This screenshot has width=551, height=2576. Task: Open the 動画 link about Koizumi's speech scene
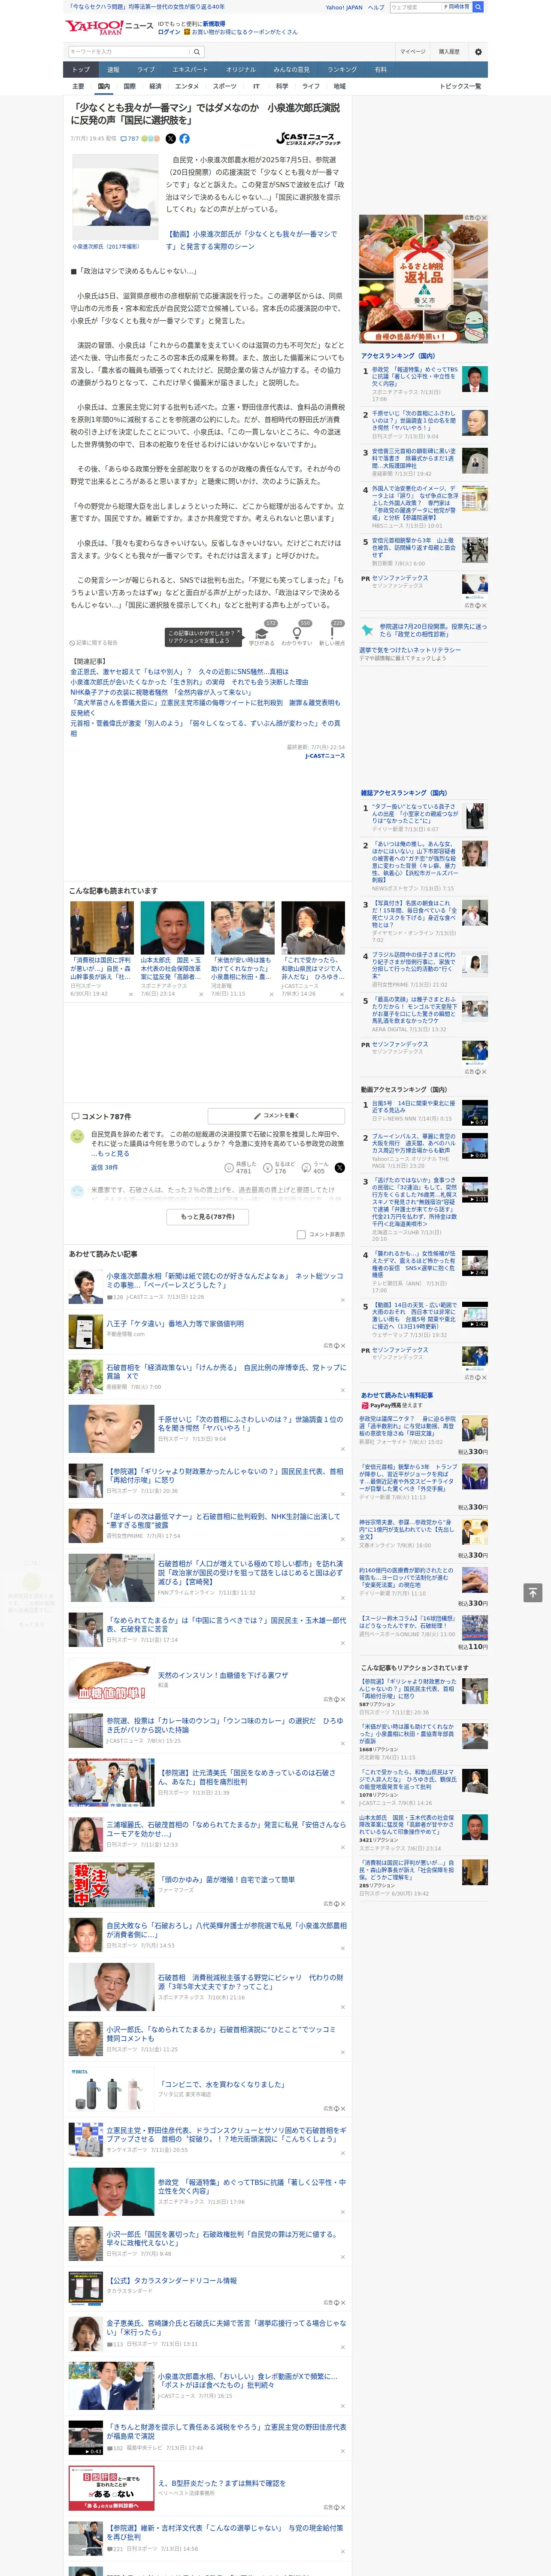[251, 240]
